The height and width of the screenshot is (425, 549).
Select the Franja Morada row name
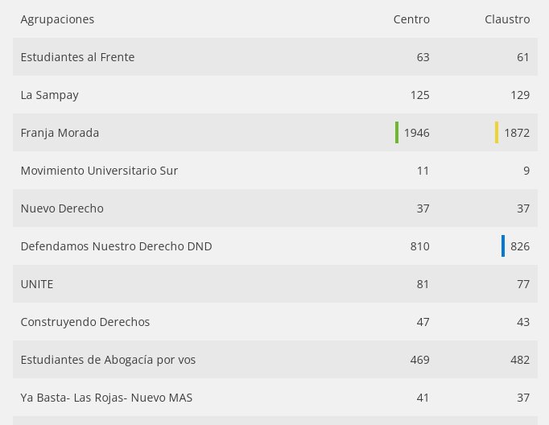pyautogui.click(x=60, y=133)
